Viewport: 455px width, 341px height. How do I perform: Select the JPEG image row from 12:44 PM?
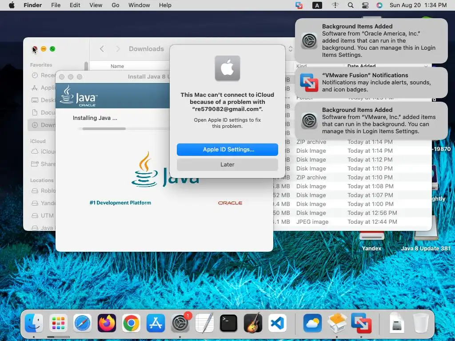coord(352,222)
